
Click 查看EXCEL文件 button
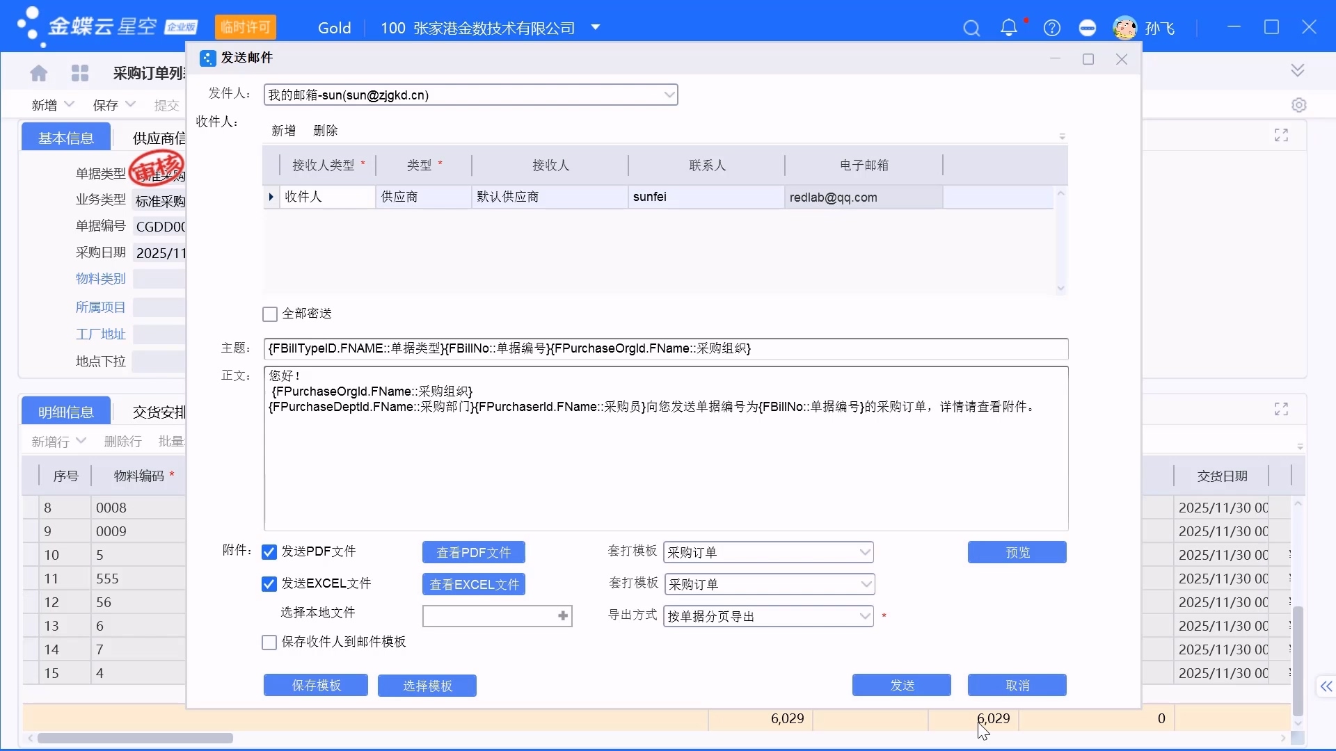[x=474, y=584]
